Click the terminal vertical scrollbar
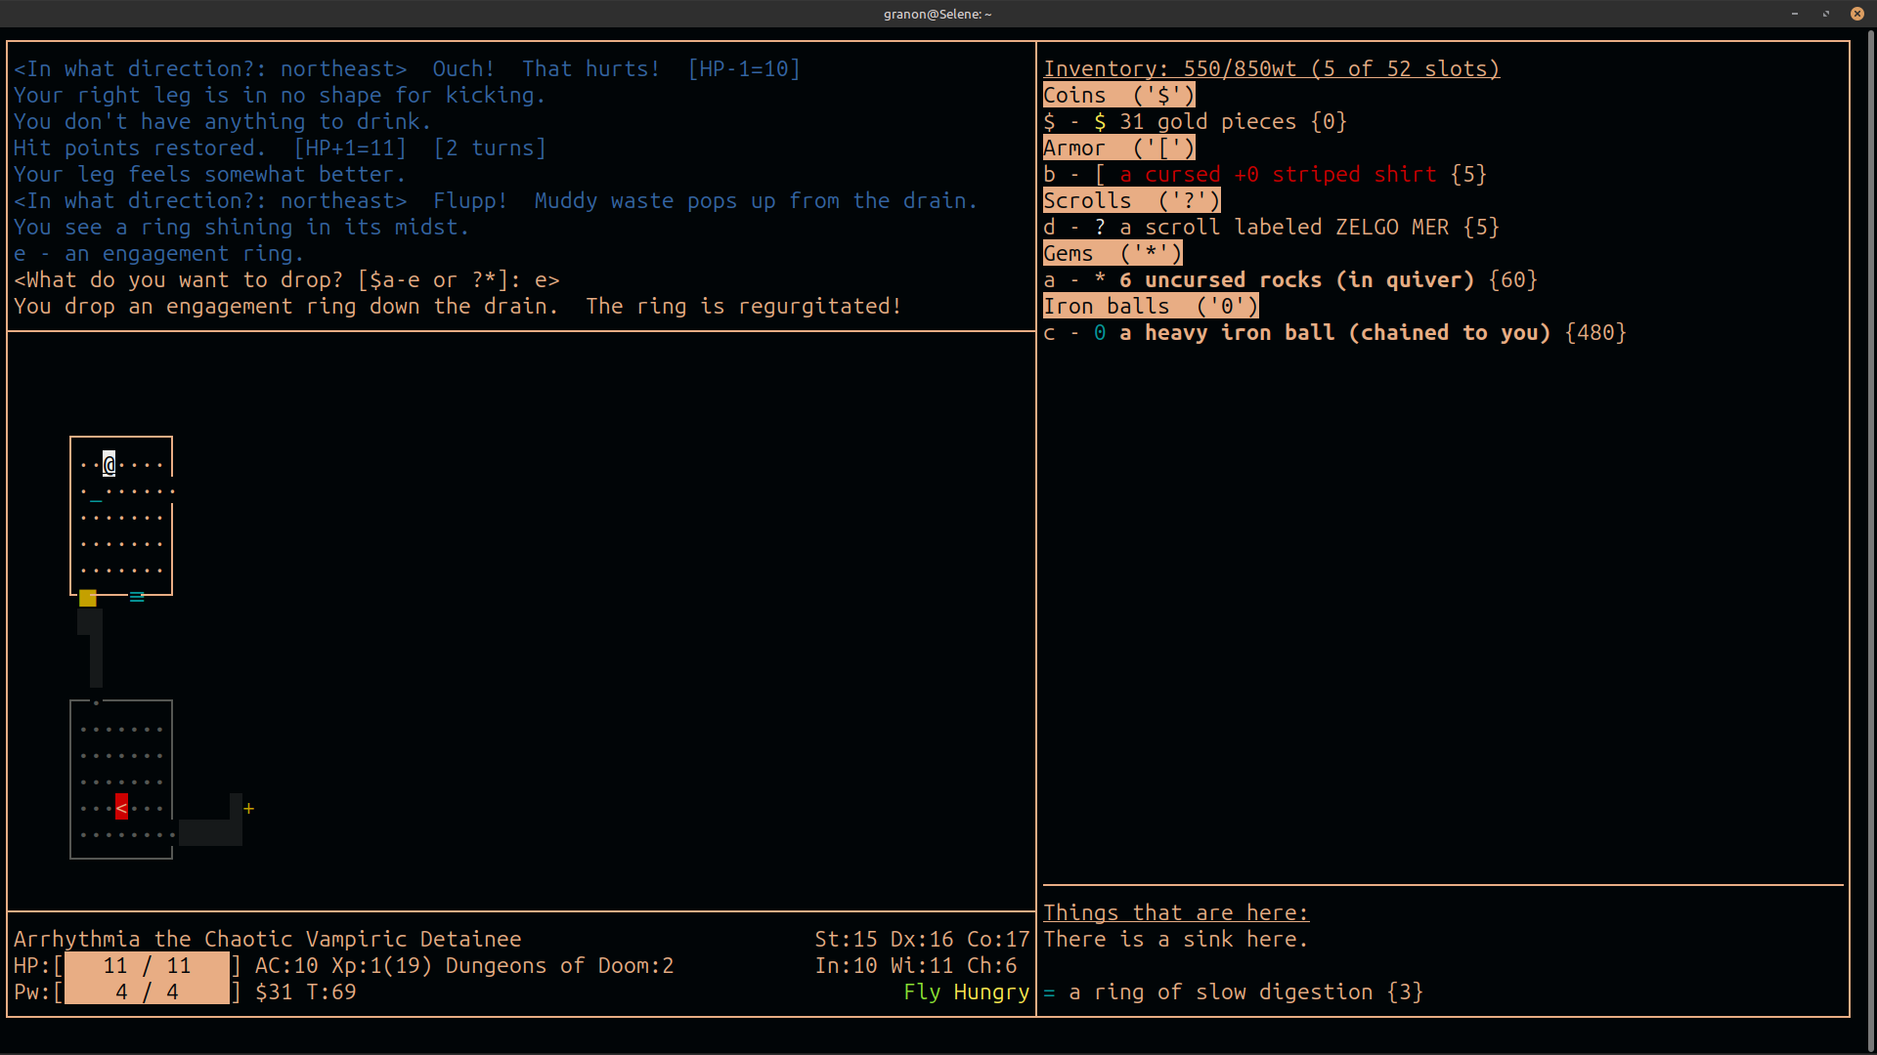The image size is (1877, 1055). tap(1871, 540)
